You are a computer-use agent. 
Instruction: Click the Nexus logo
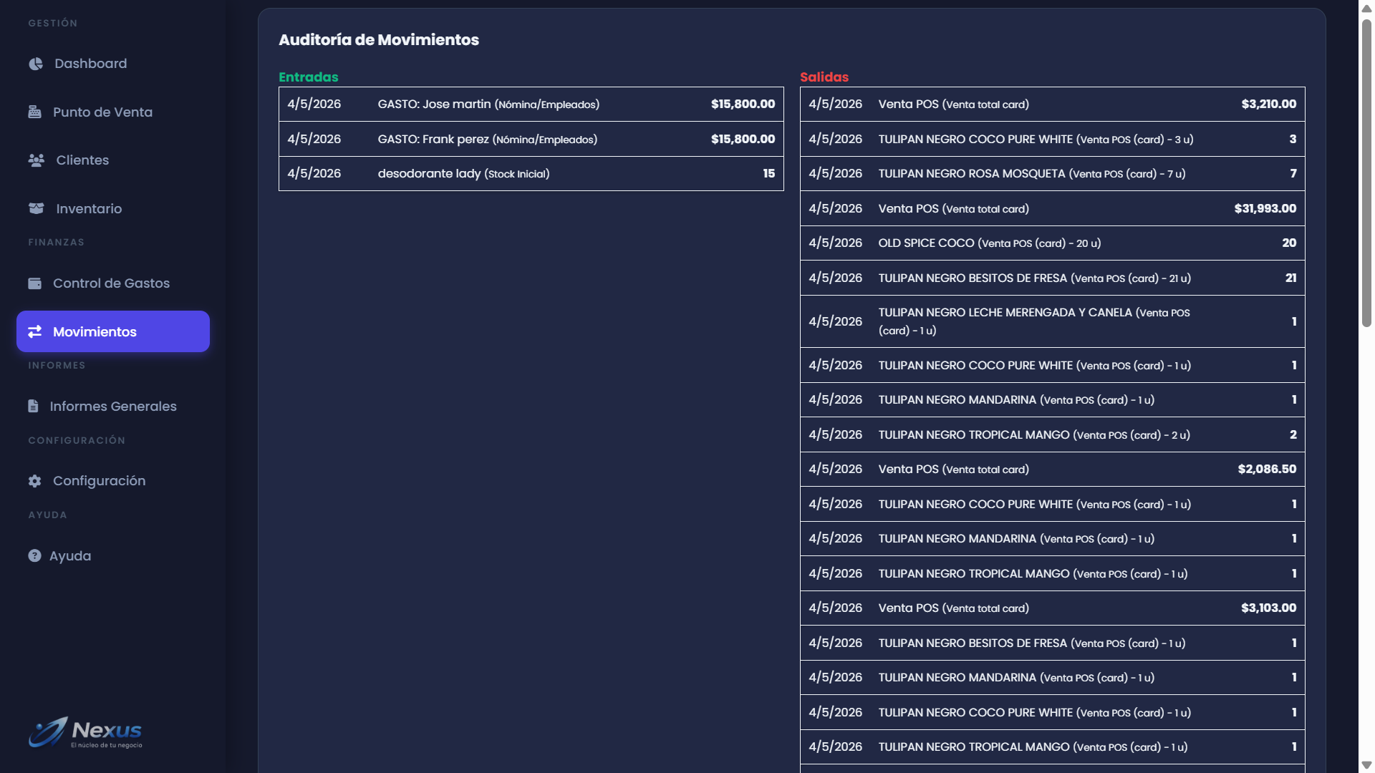pos(85,732)
